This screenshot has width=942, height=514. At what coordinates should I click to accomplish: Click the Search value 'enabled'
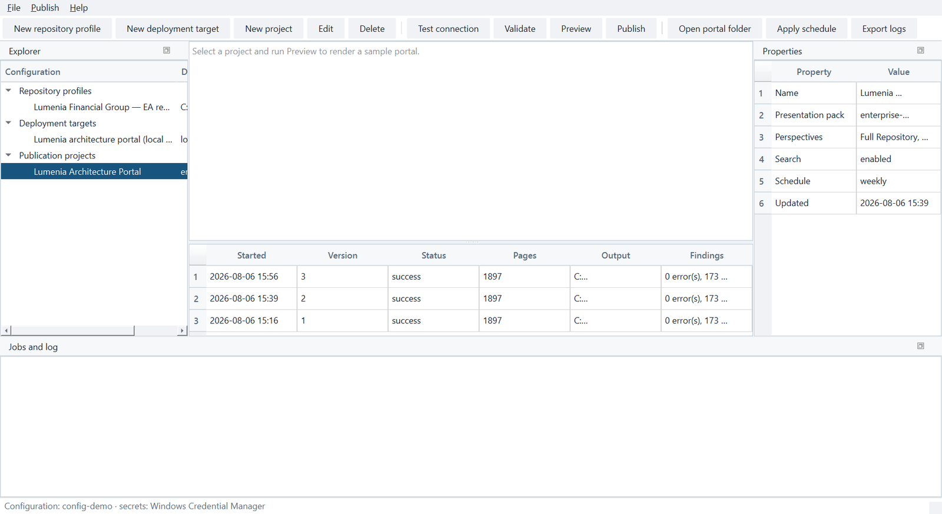click(x=898, y=159)
